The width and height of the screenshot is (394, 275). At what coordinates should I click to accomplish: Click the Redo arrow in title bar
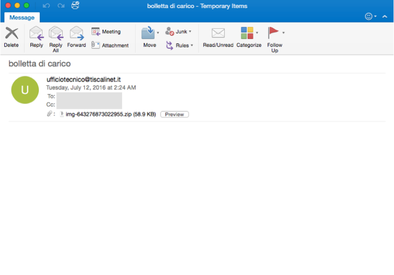pos(61,6)
